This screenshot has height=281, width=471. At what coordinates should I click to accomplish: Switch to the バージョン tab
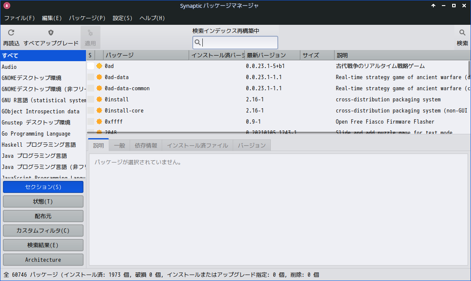pyautogui.click(x=252, y=145)
